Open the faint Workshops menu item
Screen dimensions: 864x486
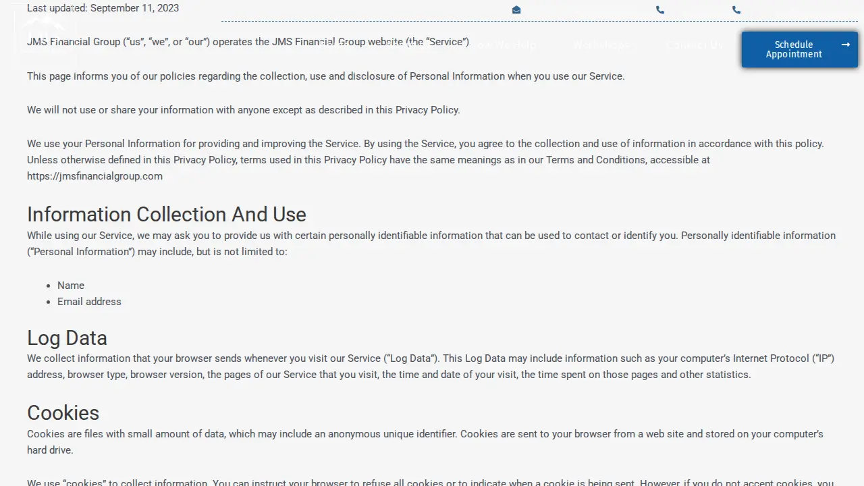pyautogui.click(x=601, y=45)
